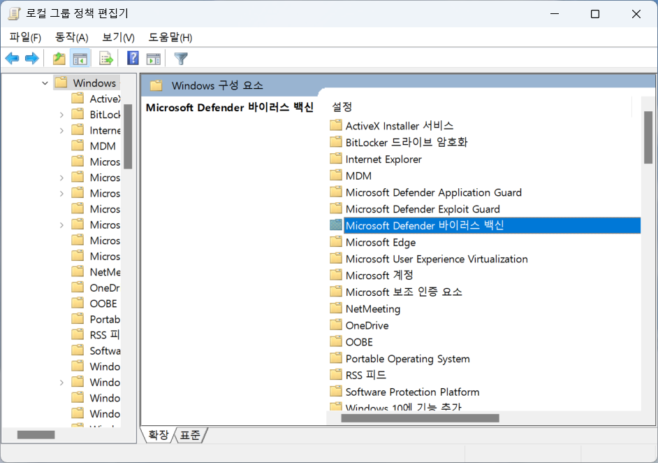Select RSS 피 item in left tree
The height and width of the screenshot is (463, 658).
click(x=105, y=335)
